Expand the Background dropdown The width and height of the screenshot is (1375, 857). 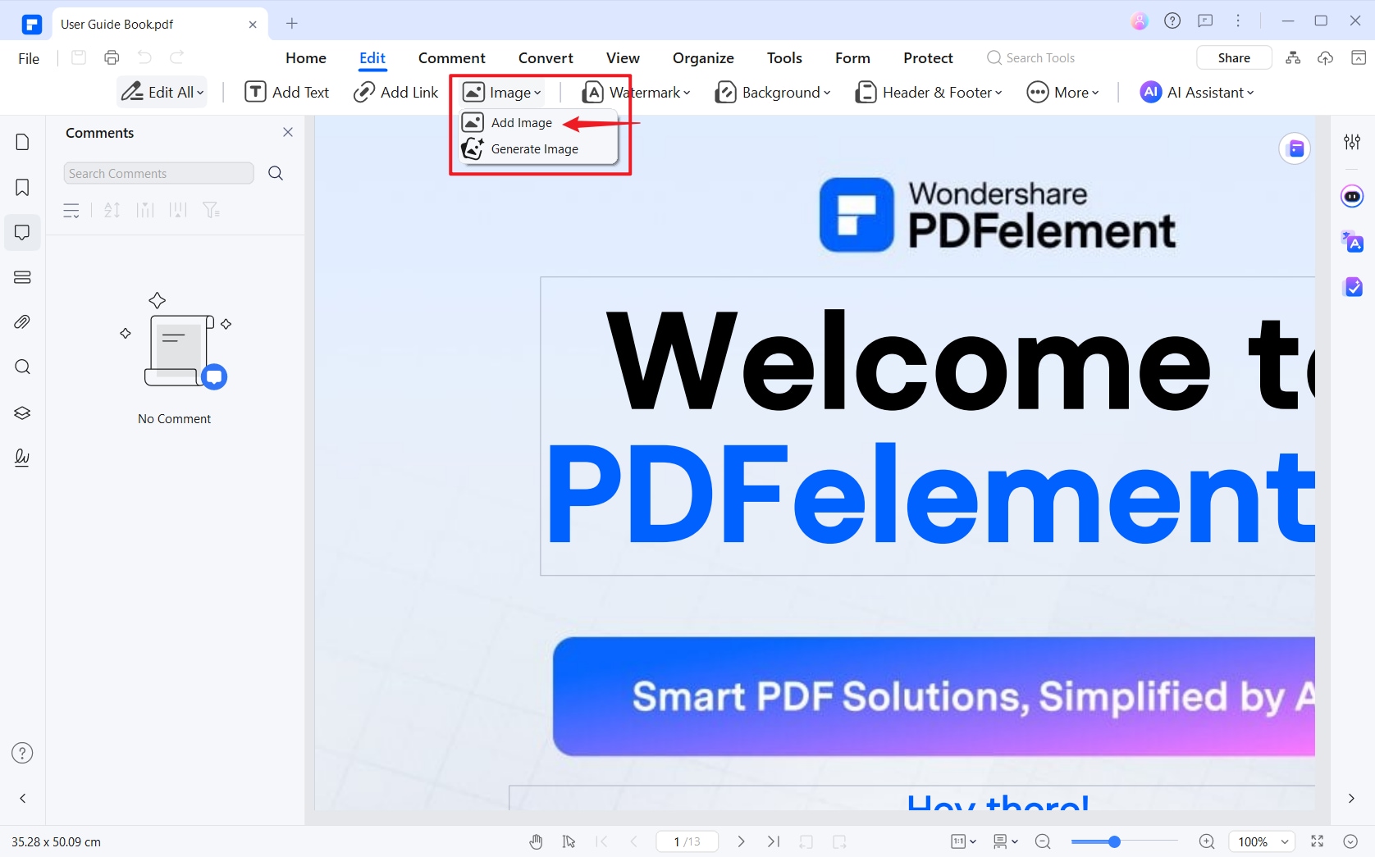coord(773,92)
